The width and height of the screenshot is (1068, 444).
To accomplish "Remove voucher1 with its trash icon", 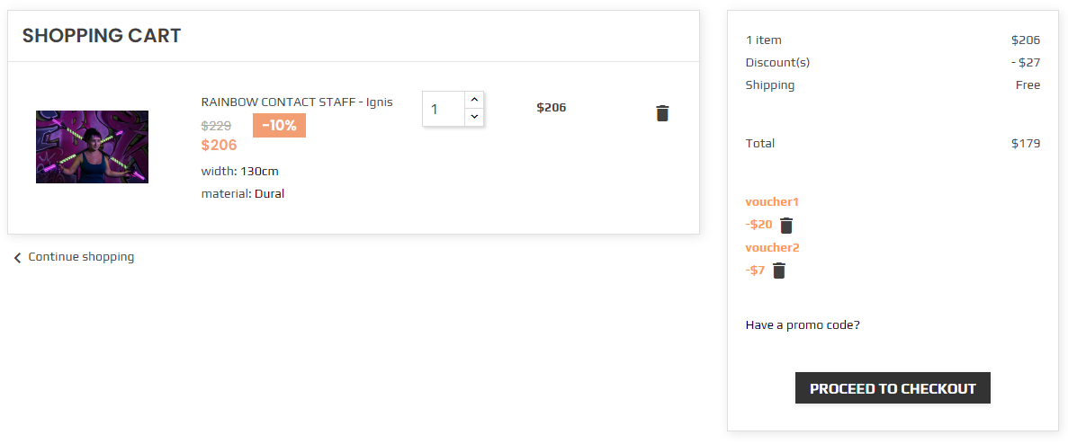I will 786,225.
